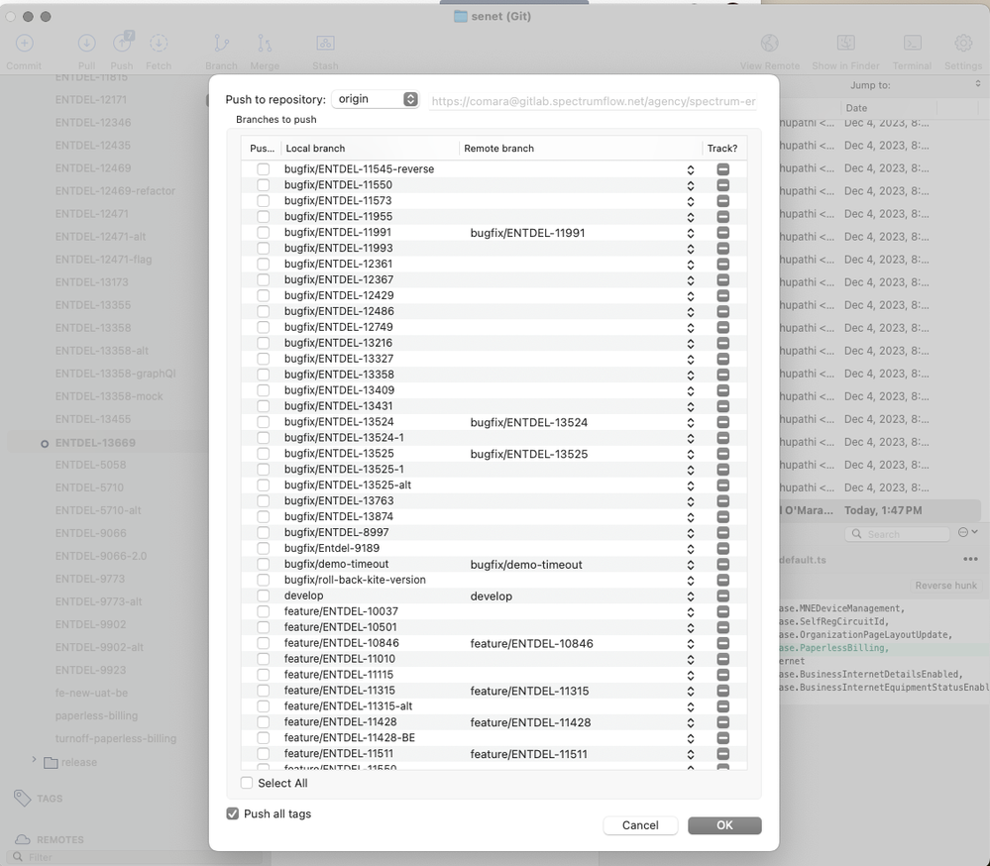The image size is (990, 866).
Task: Check push box for feature/ENTDEL-11315
Action: click(x=264, y=691)
